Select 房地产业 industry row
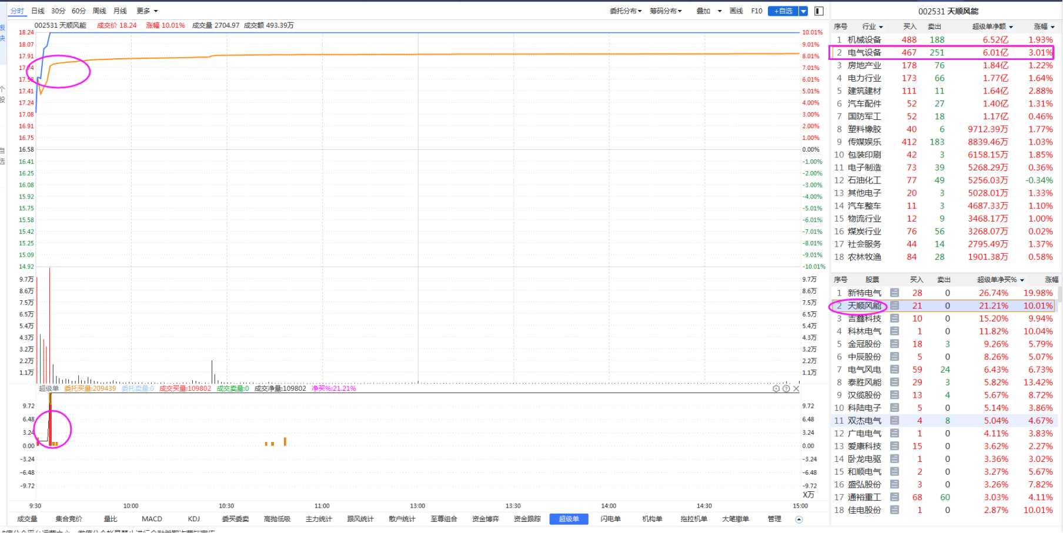Viewport: 1063px width, 533px height. (x=942, y=65)
